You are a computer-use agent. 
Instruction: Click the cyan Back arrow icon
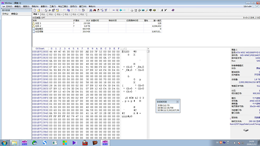121,10
